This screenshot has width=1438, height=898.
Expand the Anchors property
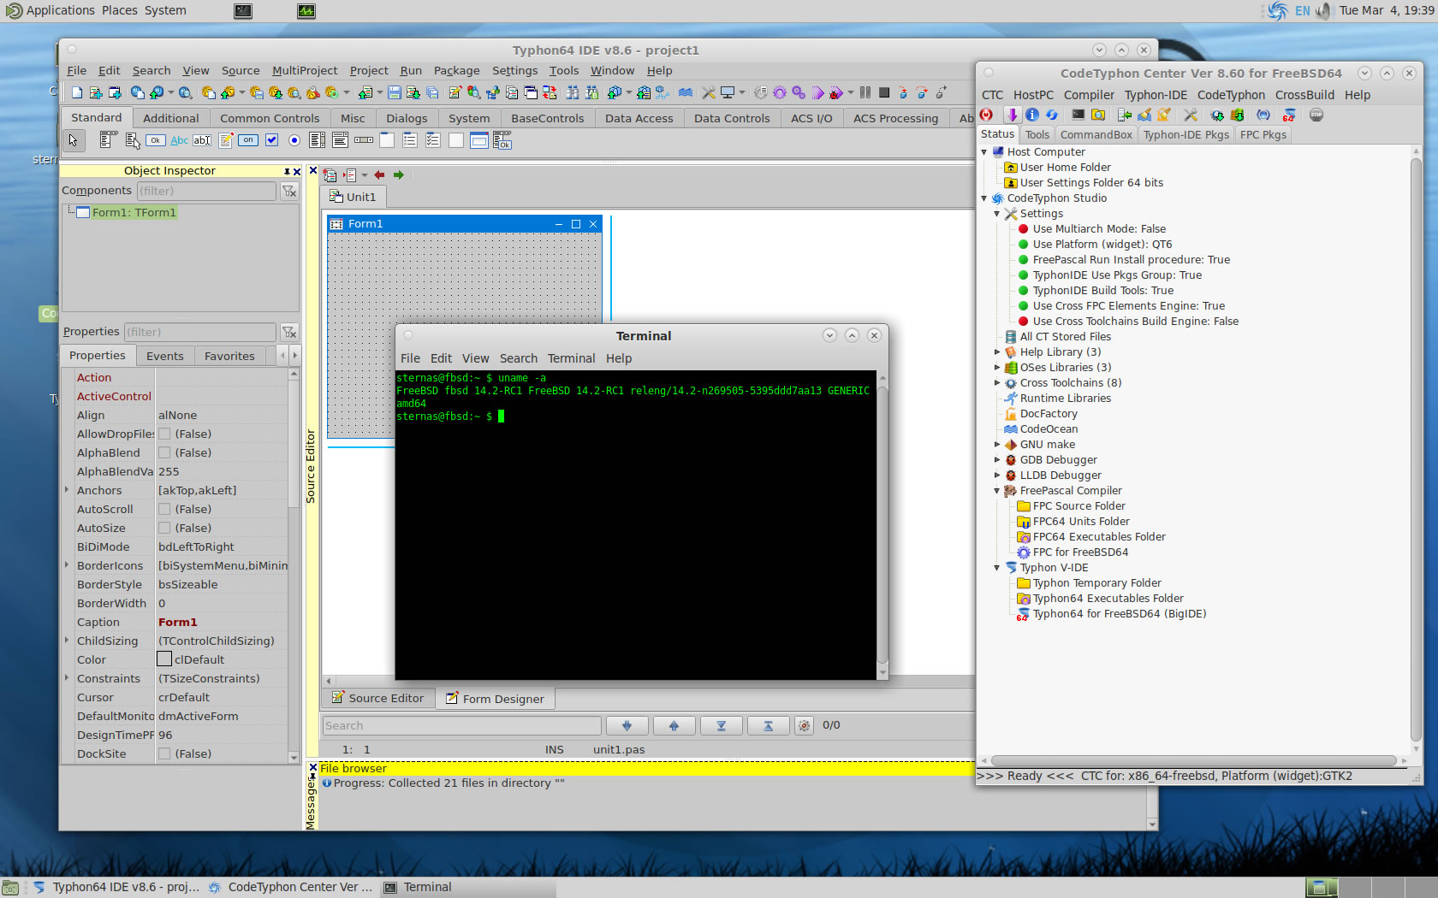67,490
